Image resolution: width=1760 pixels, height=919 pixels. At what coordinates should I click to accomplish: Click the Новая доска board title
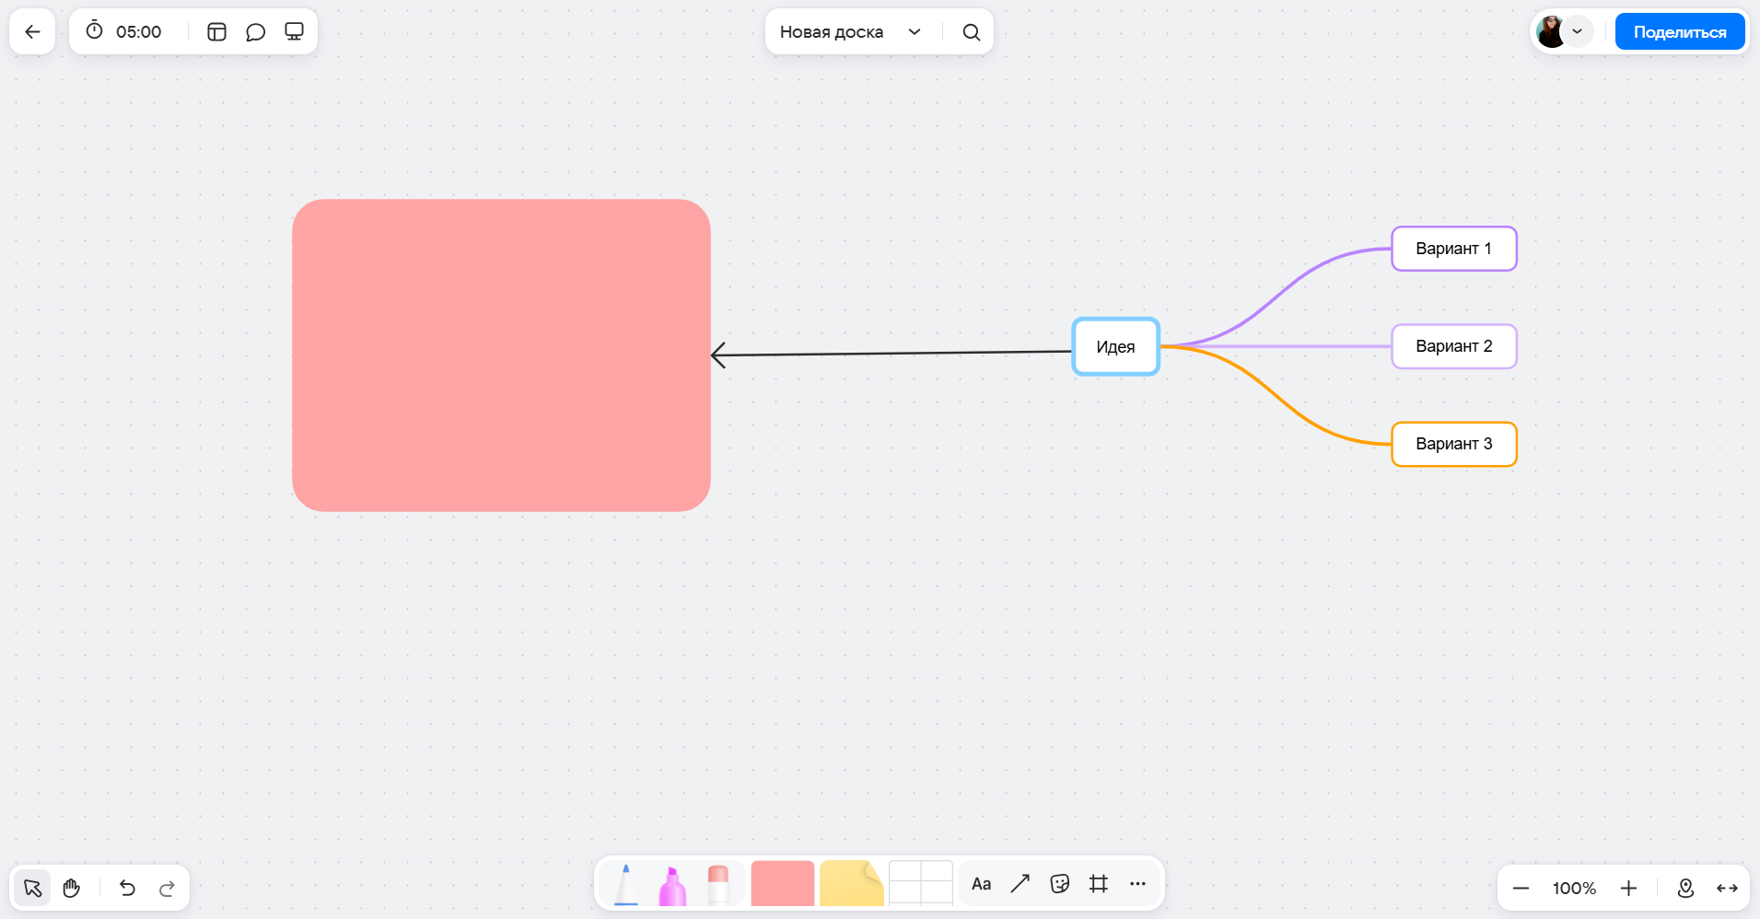pyautogui.click(x=832, y=32)
